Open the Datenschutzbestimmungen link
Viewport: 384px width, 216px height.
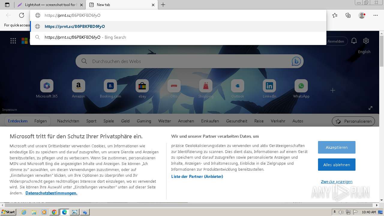51,193
